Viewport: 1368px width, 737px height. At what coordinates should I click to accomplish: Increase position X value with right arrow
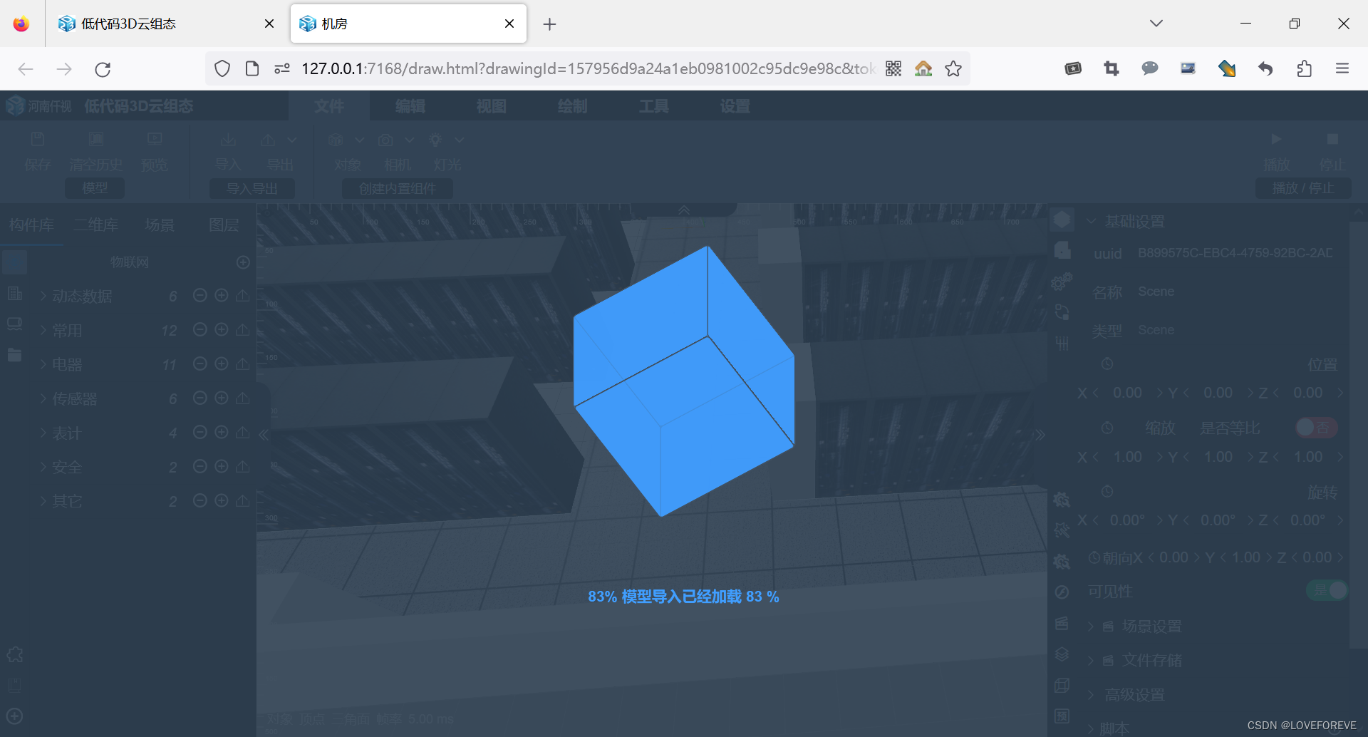click(1159, 393)
